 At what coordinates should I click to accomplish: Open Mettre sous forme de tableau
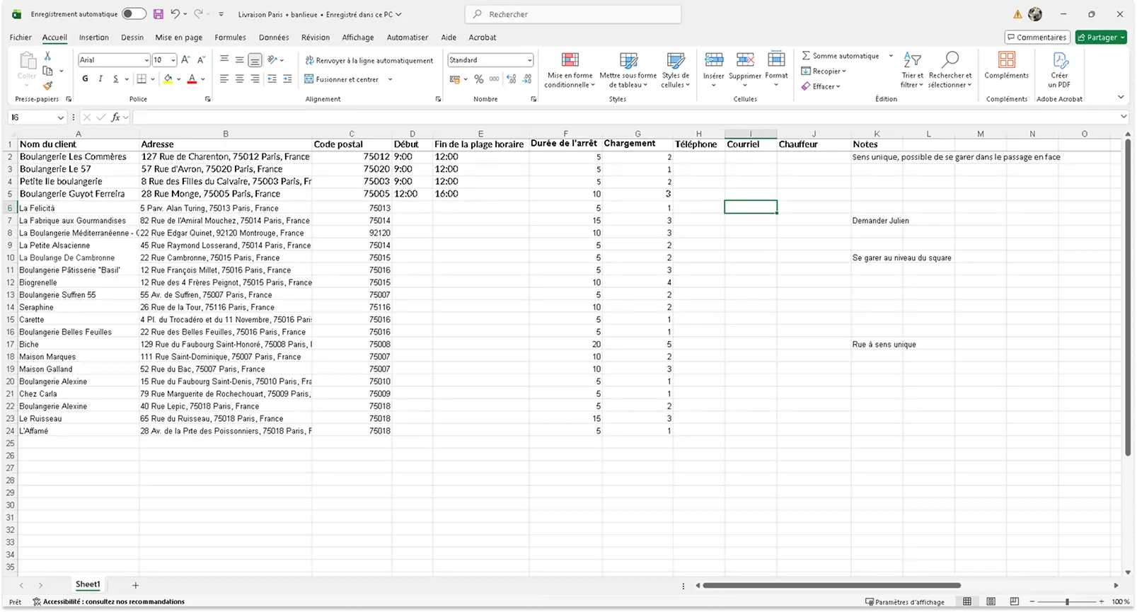628,69
